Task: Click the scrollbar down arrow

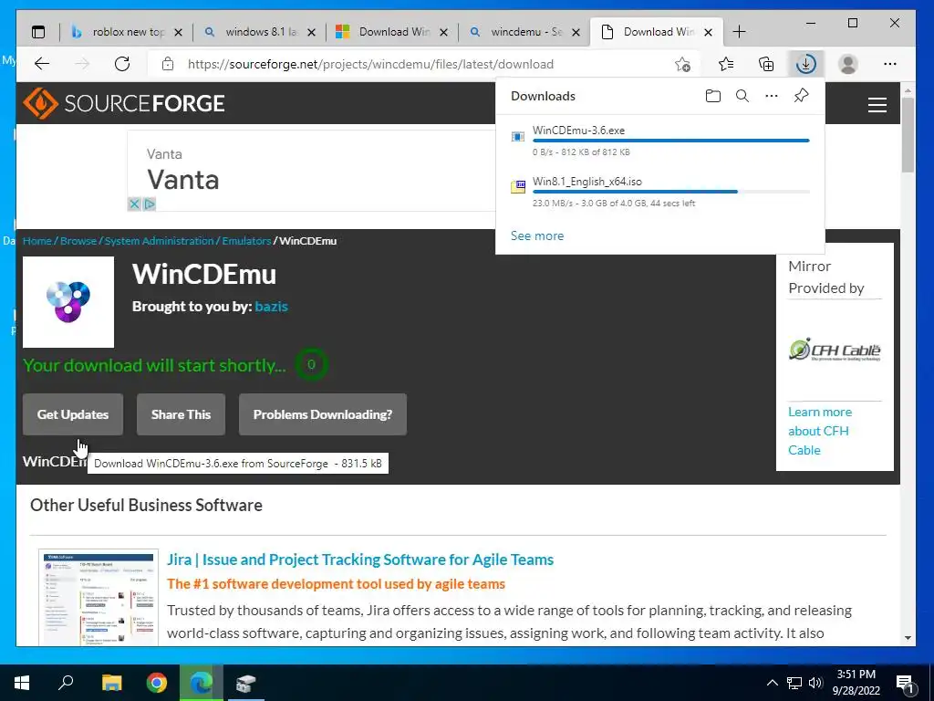Action: pos(908,638)
